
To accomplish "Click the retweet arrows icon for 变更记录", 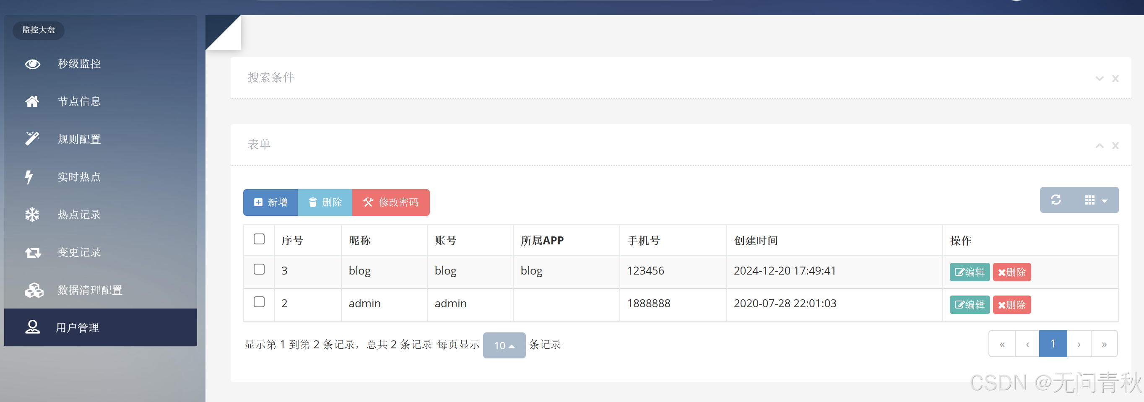I will point(33,252).
